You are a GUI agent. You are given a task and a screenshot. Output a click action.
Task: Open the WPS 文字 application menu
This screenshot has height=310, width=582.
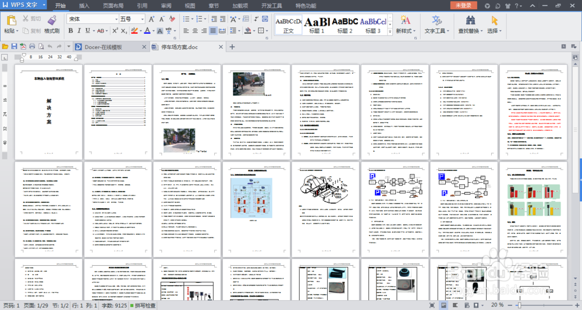point(23,5)
